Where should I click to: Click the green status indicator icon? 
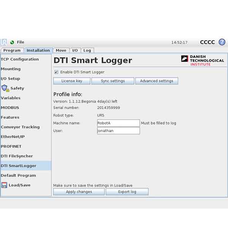[x=12, y=42]
